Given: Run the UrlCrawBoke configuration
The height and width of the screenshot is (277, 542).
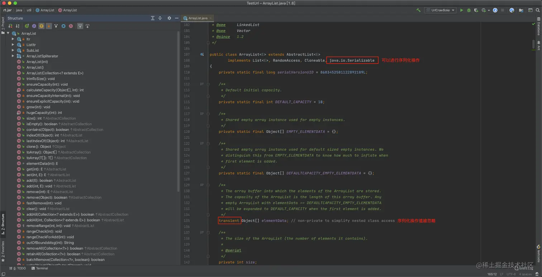Looking at the screenshot, I should (x=462, y=10).
